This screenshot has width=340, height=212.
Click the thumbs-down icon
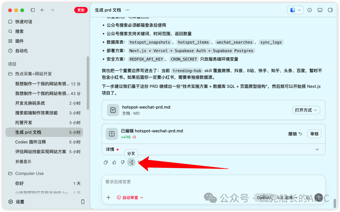pos(123,162)
